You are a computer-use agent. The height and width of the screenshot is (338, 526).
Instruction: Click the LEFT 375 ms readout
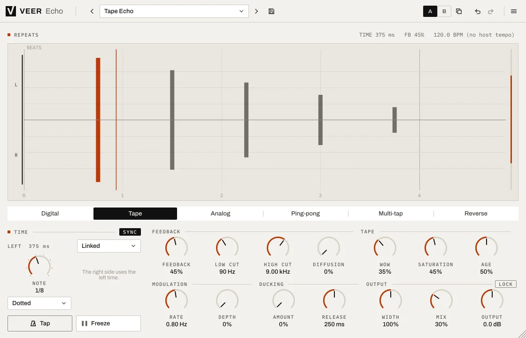pyautogui.click(x=29, y=246)
